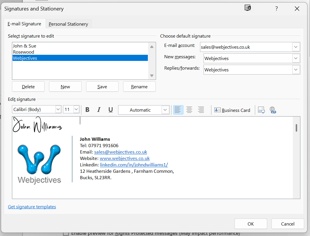The width and height of the screenshot is (310, 236).
Task: Open the New messages signature dropdown
Action: [296, 58]
